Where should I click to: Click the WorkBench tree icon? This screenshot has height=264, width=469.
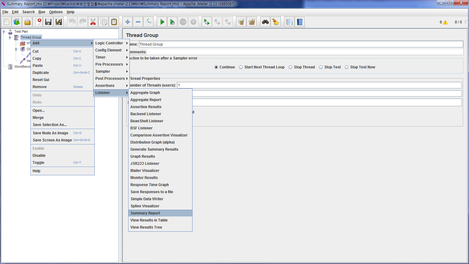pos(10,67)
